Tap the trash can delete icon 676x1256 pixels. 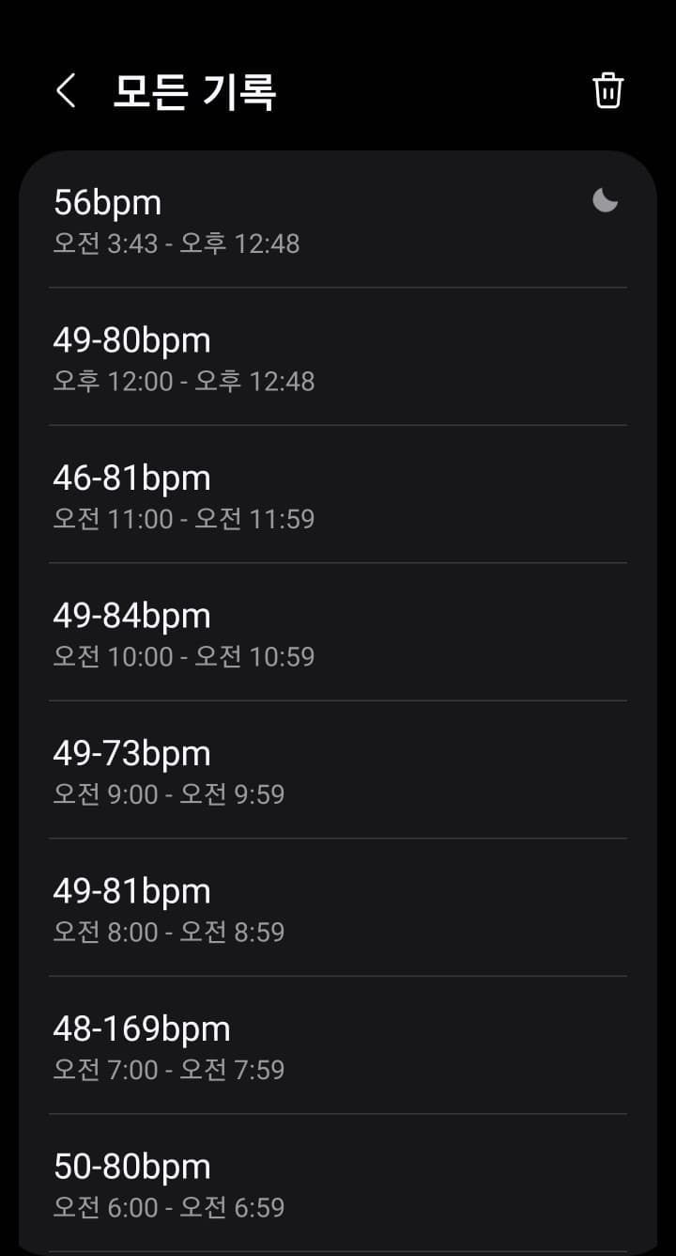point(607,91)
